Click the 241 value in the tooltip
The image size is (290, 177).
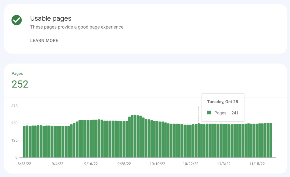click(x=235, y=113)
